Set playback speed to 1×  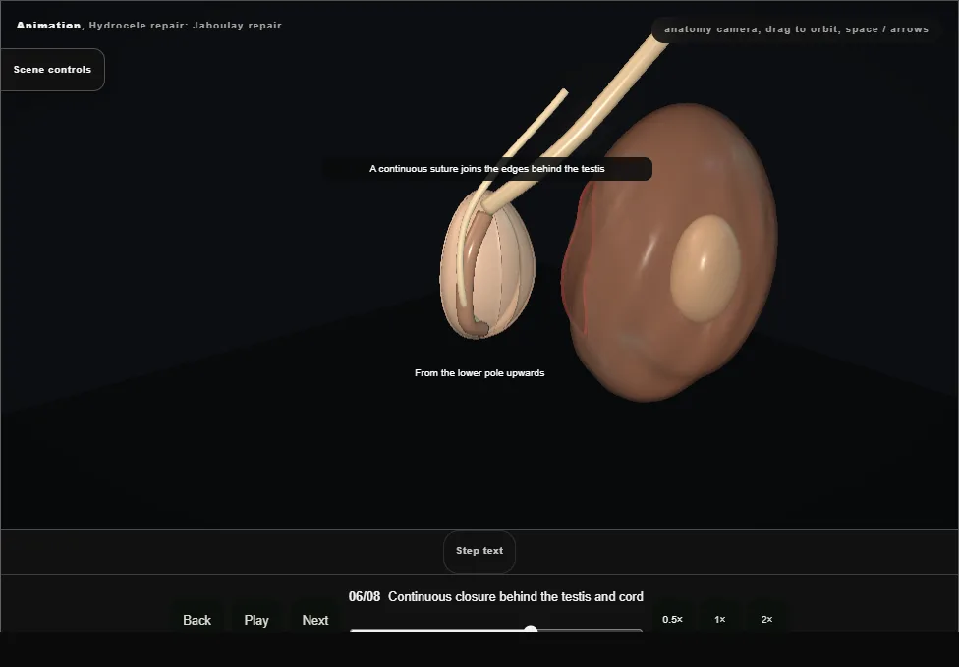(x=720, y=619)
